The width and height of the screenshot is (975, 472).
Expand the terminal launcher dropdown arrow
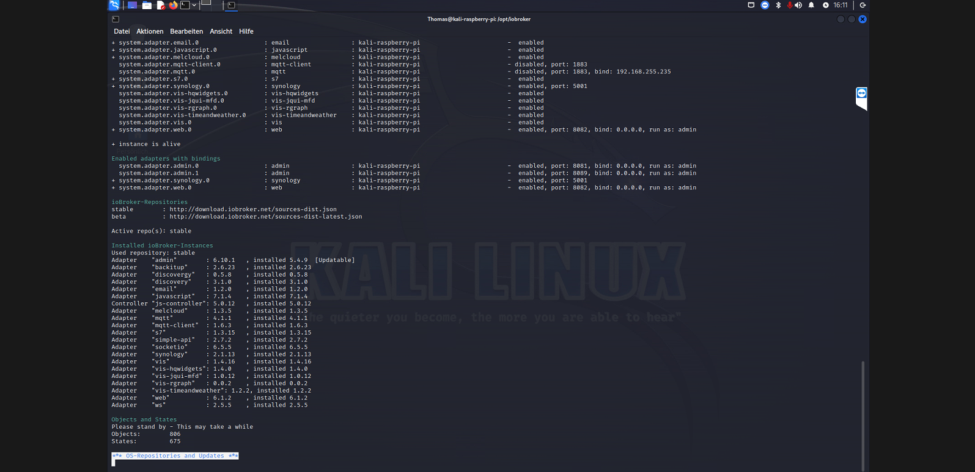tap(194, 5)
